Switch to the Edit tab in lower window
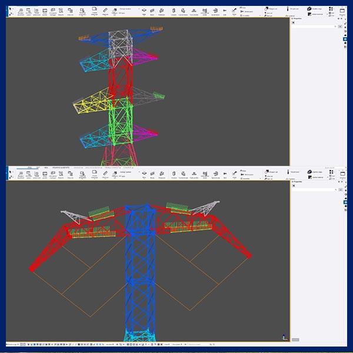 coord(38,168)
